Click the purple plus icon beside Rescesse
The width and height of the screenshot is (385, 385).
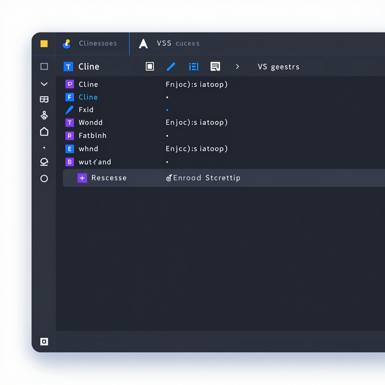tap(82, 178)
